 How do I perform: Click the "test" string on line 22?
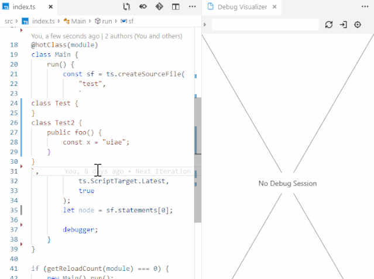[x=90, y=84]
